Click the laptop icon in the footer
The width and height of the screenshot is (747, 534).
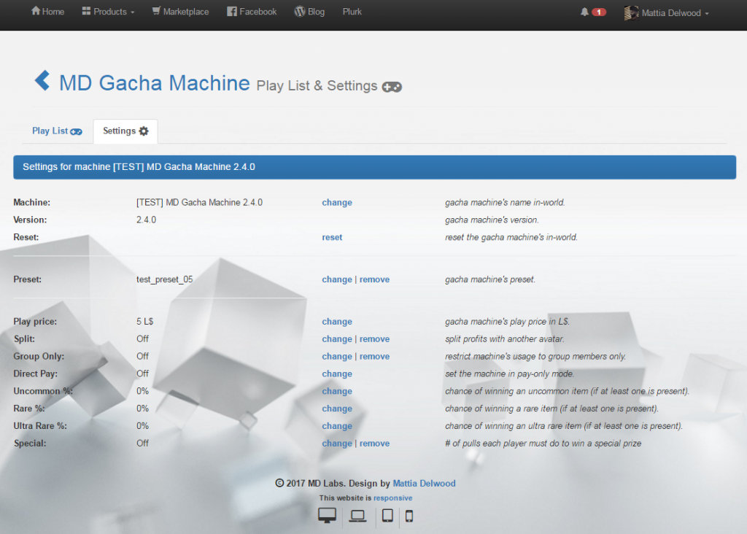[x=357, y=515]
